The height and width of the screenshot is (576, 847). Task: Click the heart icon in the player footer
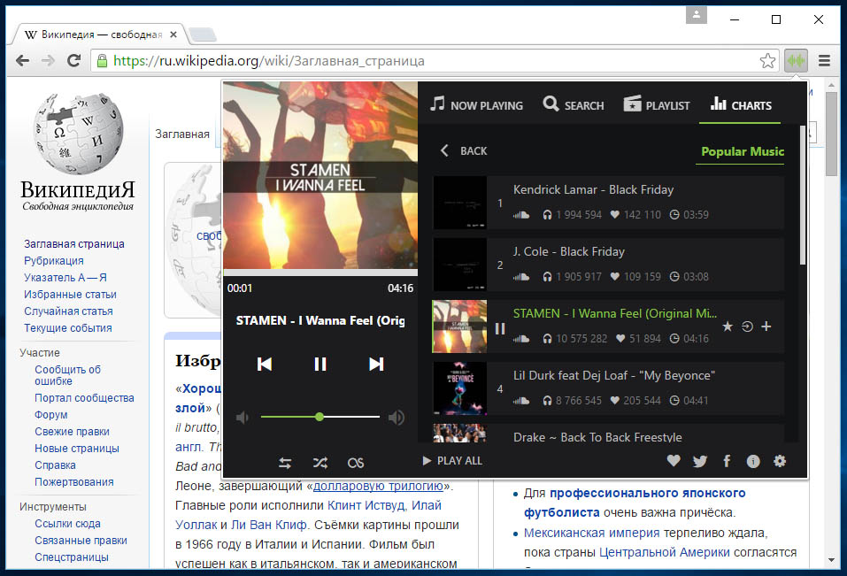pyautogui.click(x=674, y=460)
